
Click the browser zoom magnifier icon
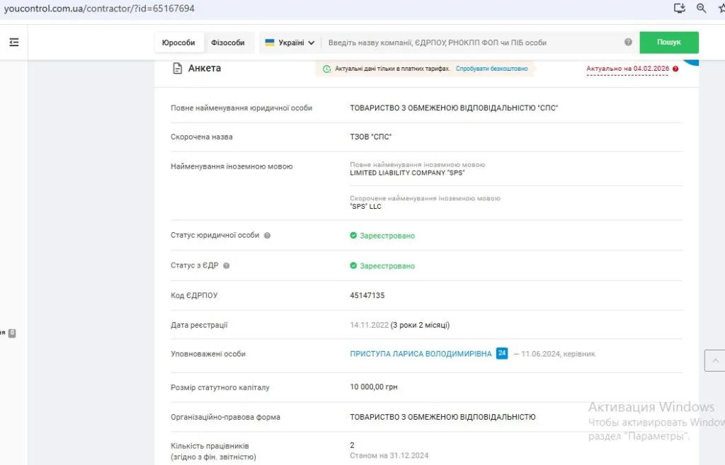[702, 8]
